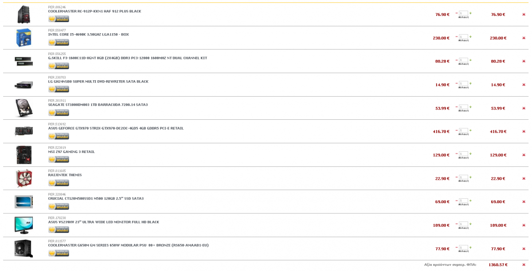The image size is (532, 271).
Task: Delete the G.Skill 8GB DDR3 kit row
Action: pyautogui.click(x=524, y=61)
